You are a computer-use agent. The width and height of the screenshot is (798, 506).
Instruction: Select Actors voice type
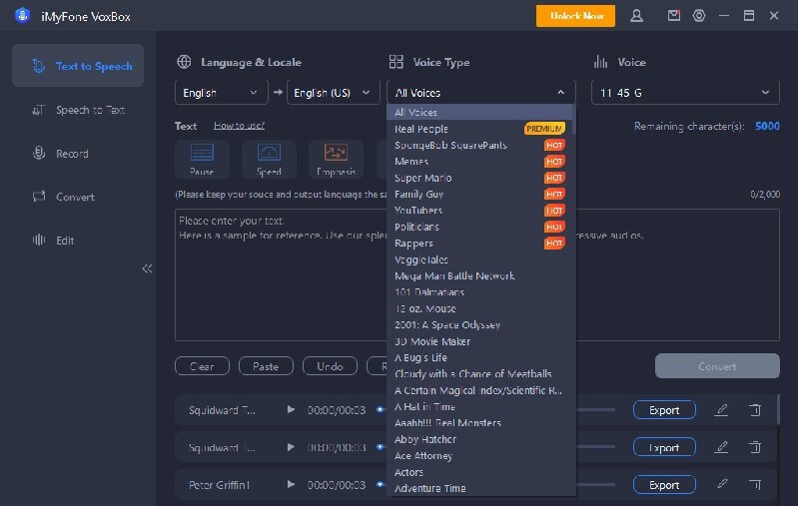coord(479,472)
